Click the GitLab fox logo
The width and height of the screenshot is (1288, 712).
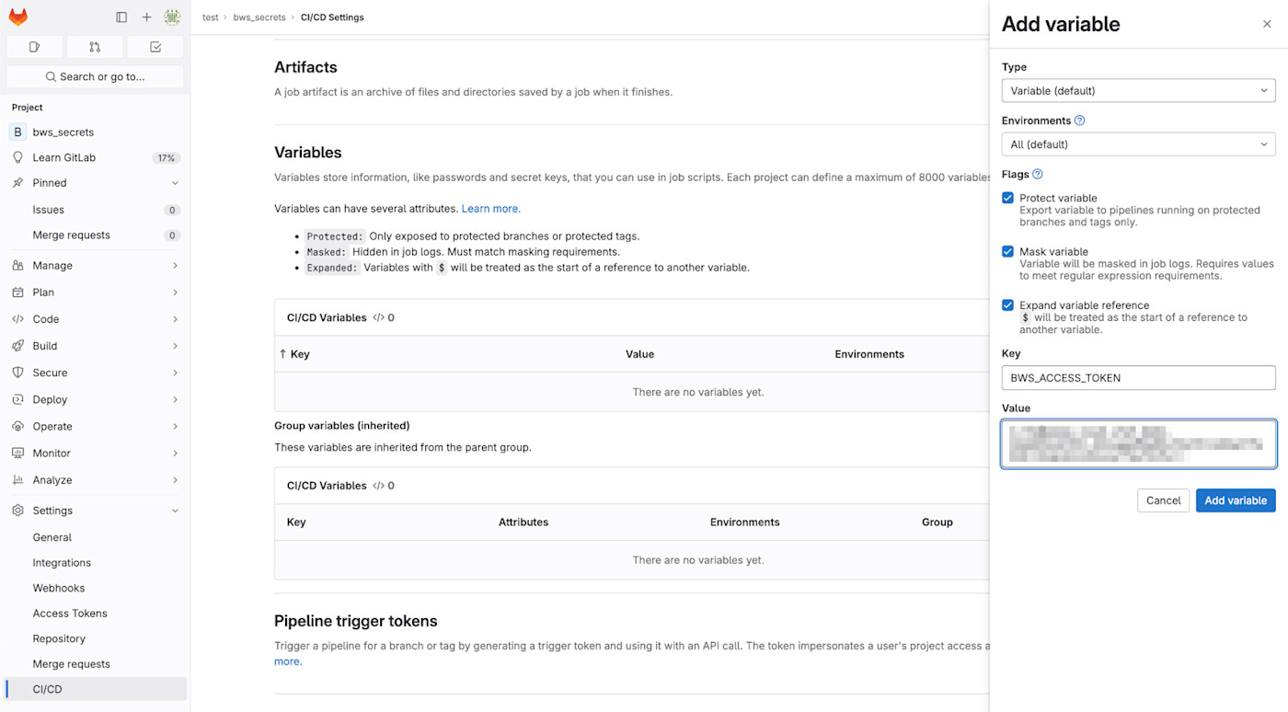point(18,17)
